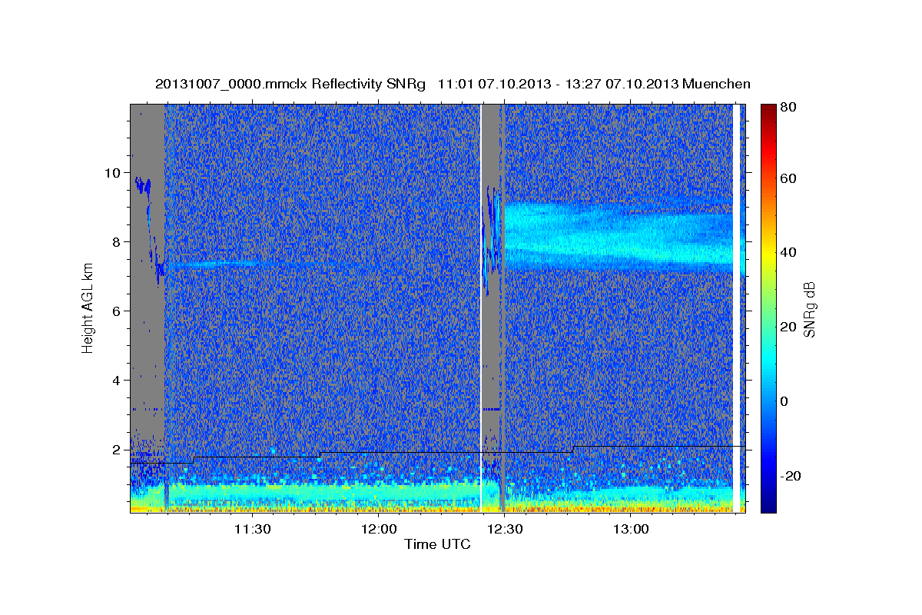
Task: Click the white vertical gap line before 12:30
Action: [481, 307]
